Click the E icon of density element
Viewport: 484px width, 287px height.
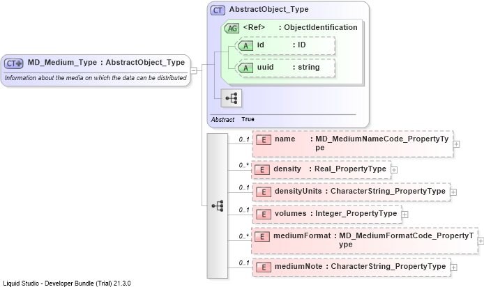[262, 169]
